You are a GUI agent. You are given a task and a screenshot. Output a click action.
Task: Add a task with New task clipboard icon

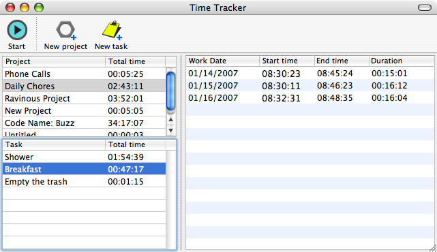[112, 30]
